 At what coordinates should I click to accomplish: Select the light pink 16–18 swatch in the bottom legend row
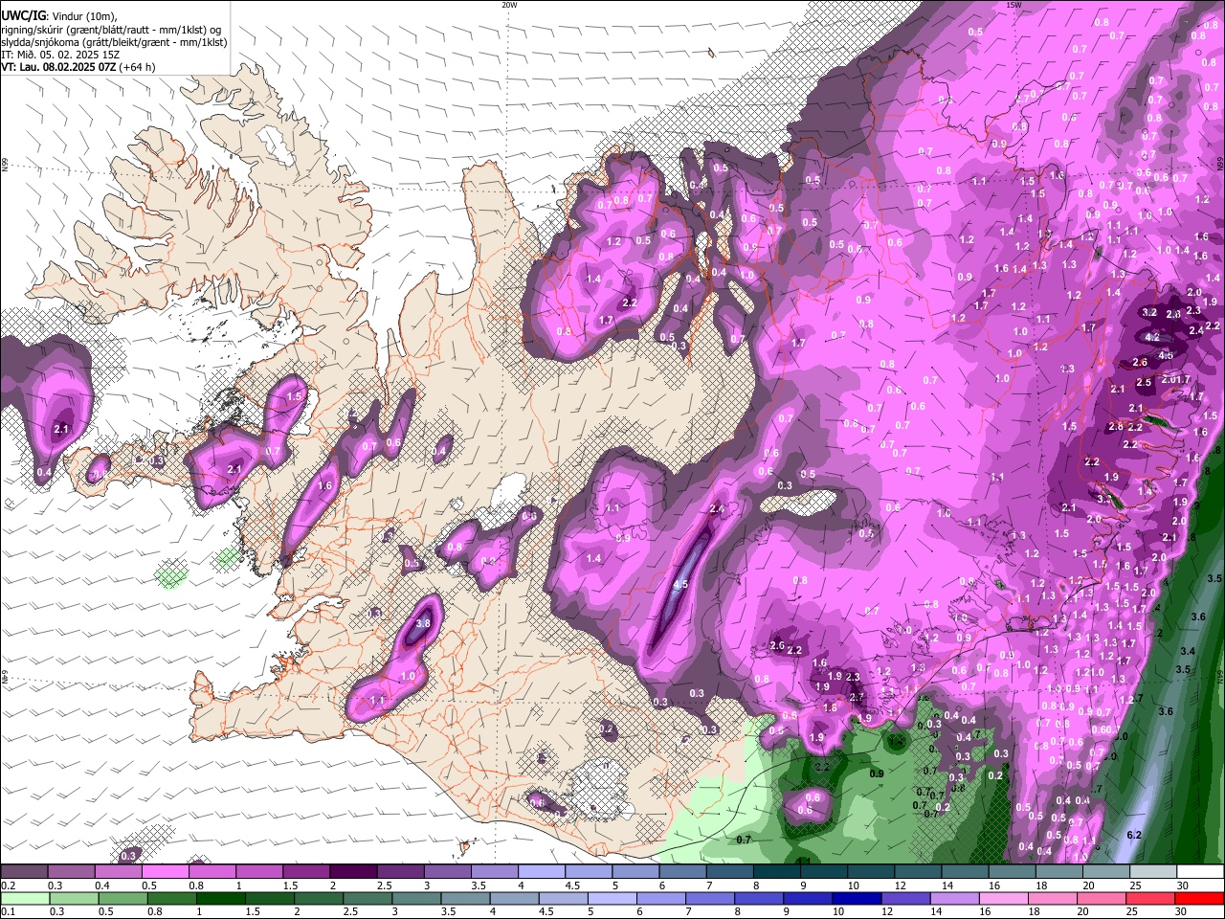[1003, 898]
